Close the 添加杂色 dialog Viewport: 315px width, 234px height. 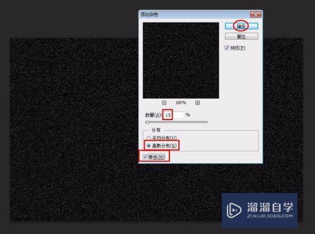[256, 14]
